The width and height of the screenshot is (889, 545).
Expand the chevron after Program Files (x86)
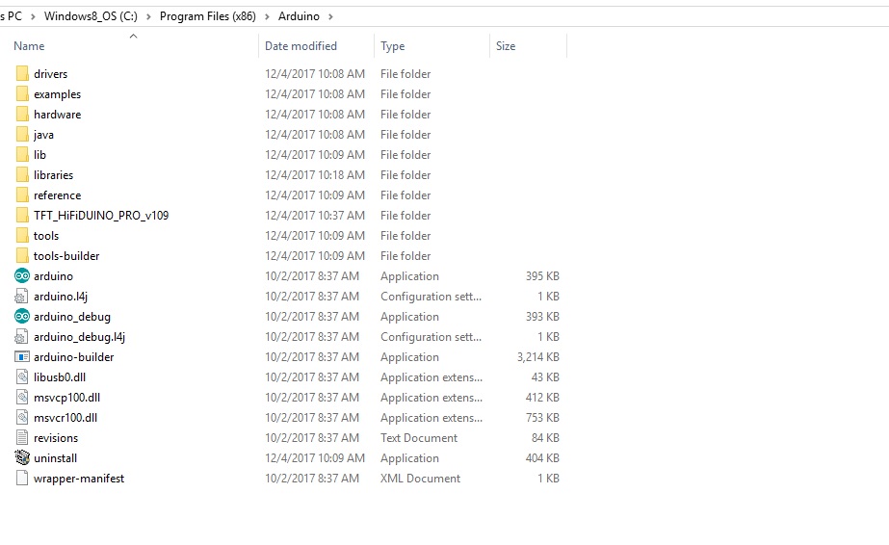tap(267, 16)
